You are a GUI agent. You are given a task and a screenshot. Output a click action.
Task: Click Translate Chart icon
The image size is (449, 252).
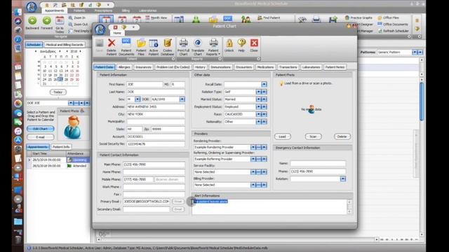tap(198, 47)
